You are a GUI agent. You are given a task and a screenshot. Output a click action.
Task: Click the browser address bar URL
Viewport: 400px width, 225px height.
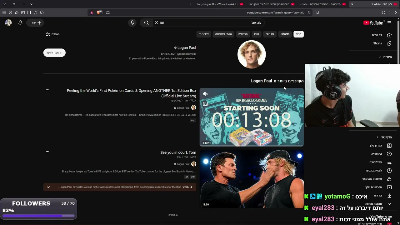pos(276,12)
